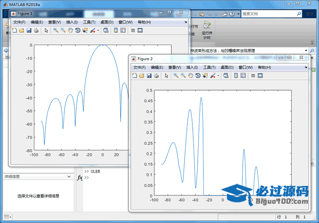The width and height of the screenshot is (319, 223).
Task: Insert Colorbar icon in Figure 1 toolbar
Action: (x=116, y=30)
